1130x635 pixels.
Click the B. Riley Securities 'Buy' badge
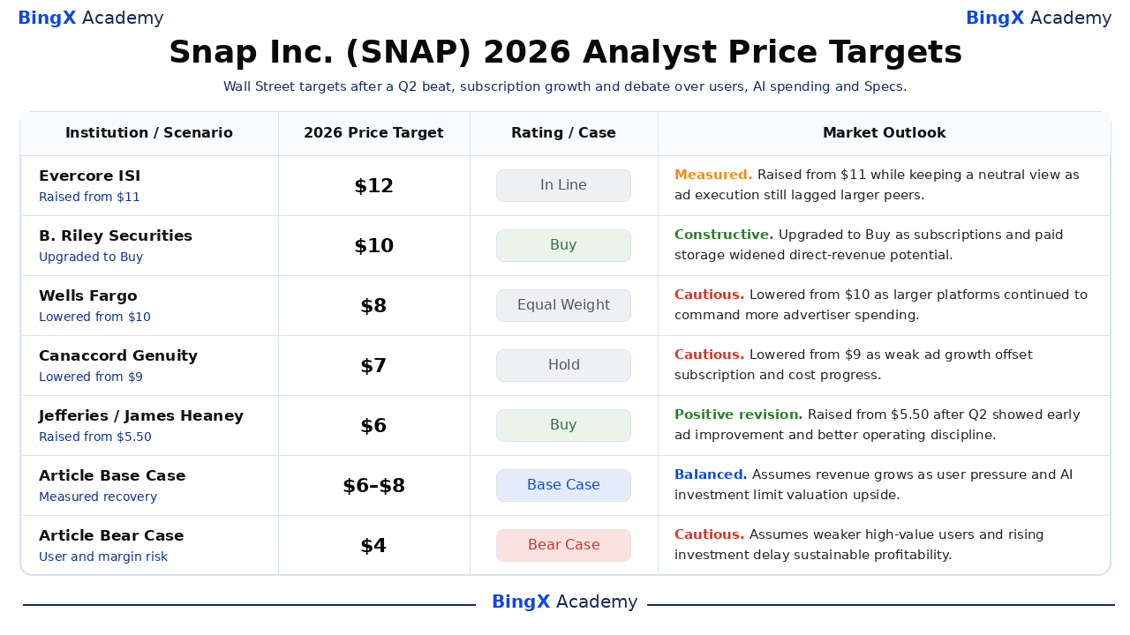(x=563, y=245)
